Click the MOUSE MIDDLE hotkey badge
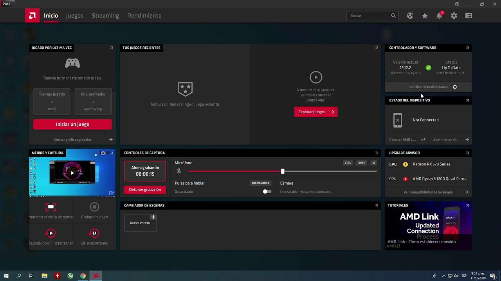The width and height of the screenshot is (501, 281). (x=260, y=183)
